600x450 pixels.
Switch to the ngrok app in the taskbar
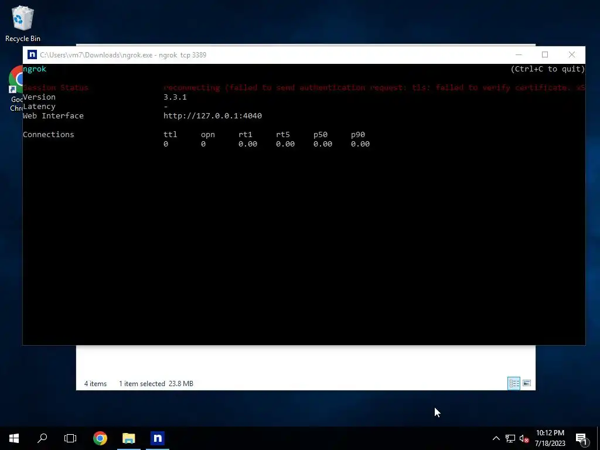point(157,438)
